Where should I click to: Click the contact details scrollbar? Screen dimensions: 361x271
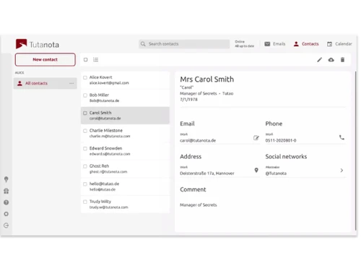(355, 150)
